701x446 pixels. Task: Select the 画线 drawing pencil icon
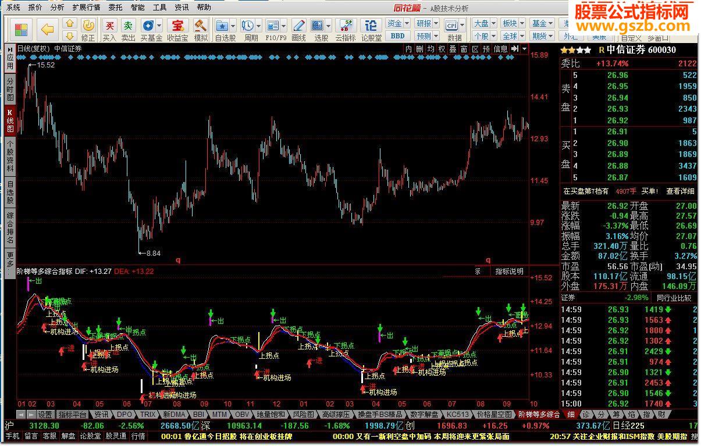click(298, 30)
